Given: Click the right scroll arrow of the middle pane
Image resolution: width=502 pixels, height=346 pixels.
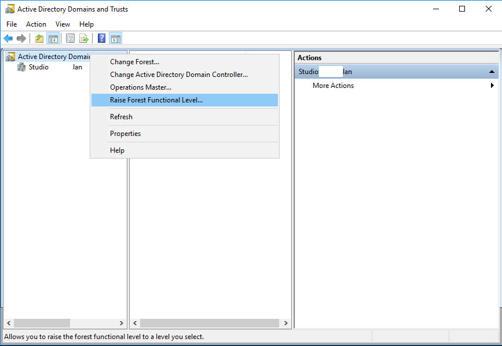Looking at the screenshot, I should click(286, 323).
